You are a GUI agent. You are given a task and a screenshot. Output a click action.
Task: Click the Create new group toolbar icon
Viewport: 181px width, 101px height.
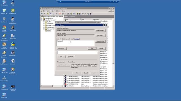point(80,14)
